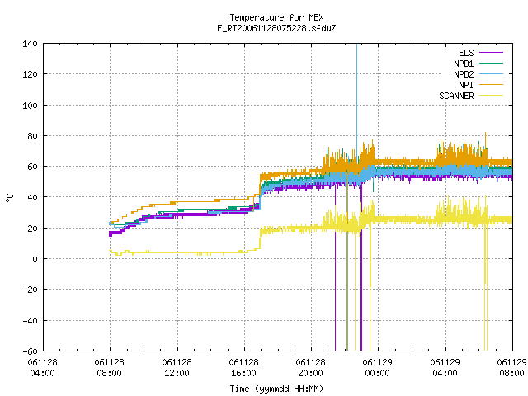Click the x-axis label 061128 16:00
Viewport: 528px width, 396px height.
coord(244,368)
